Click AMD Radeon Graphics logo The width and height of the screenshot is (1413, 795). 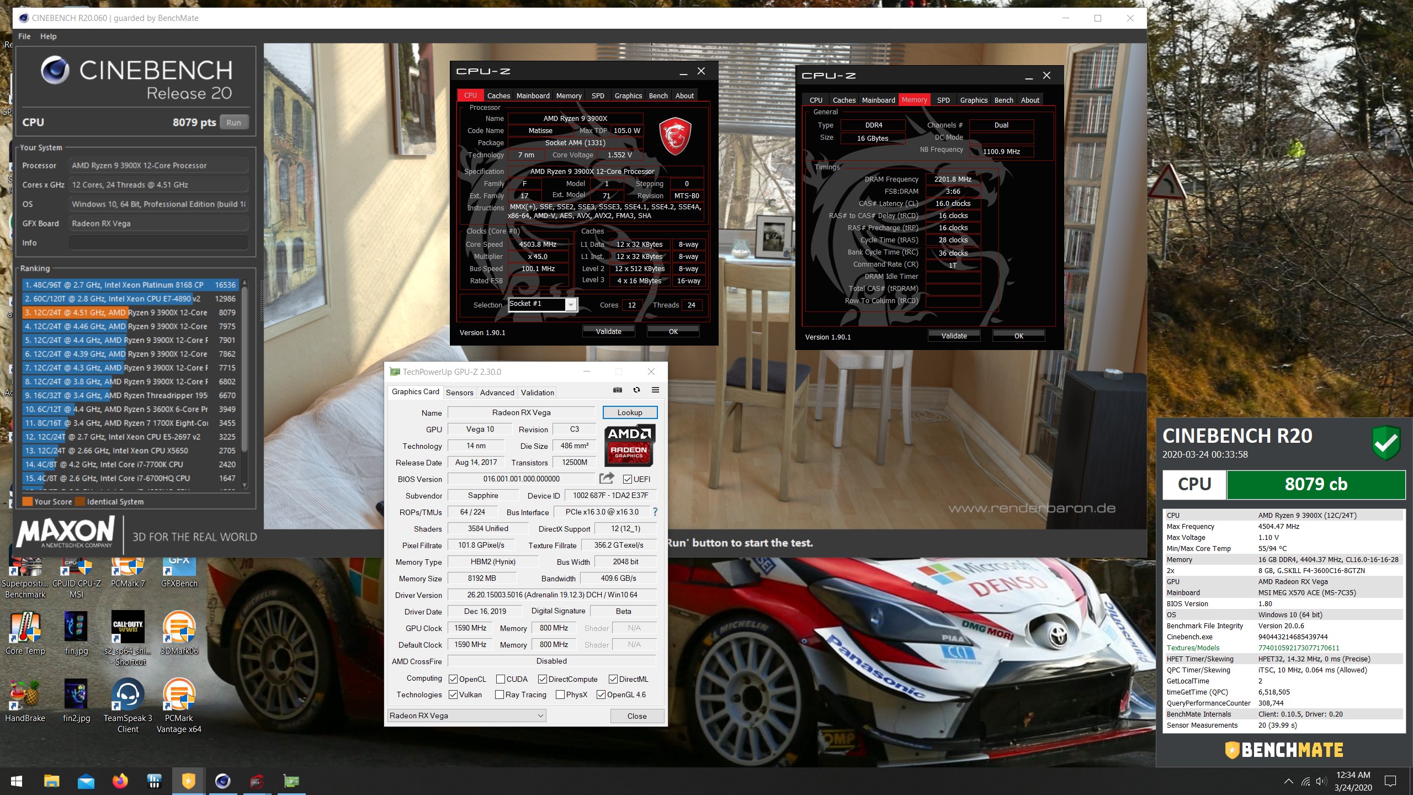(629, 445)
